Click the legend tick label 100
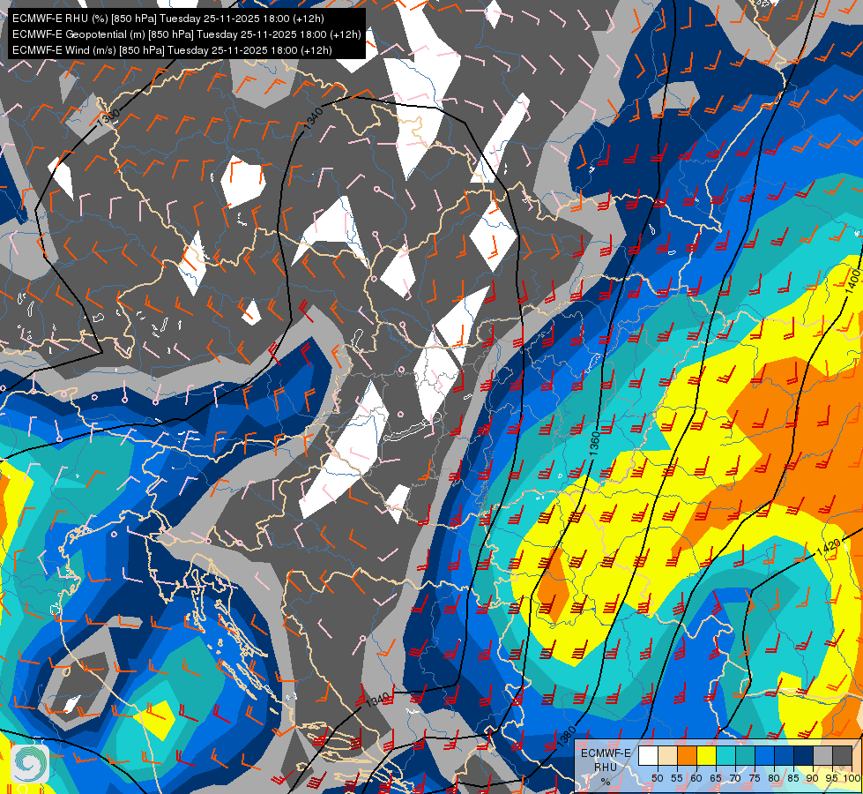The width and height of the screenshot is (863, 794). [852, 778]
